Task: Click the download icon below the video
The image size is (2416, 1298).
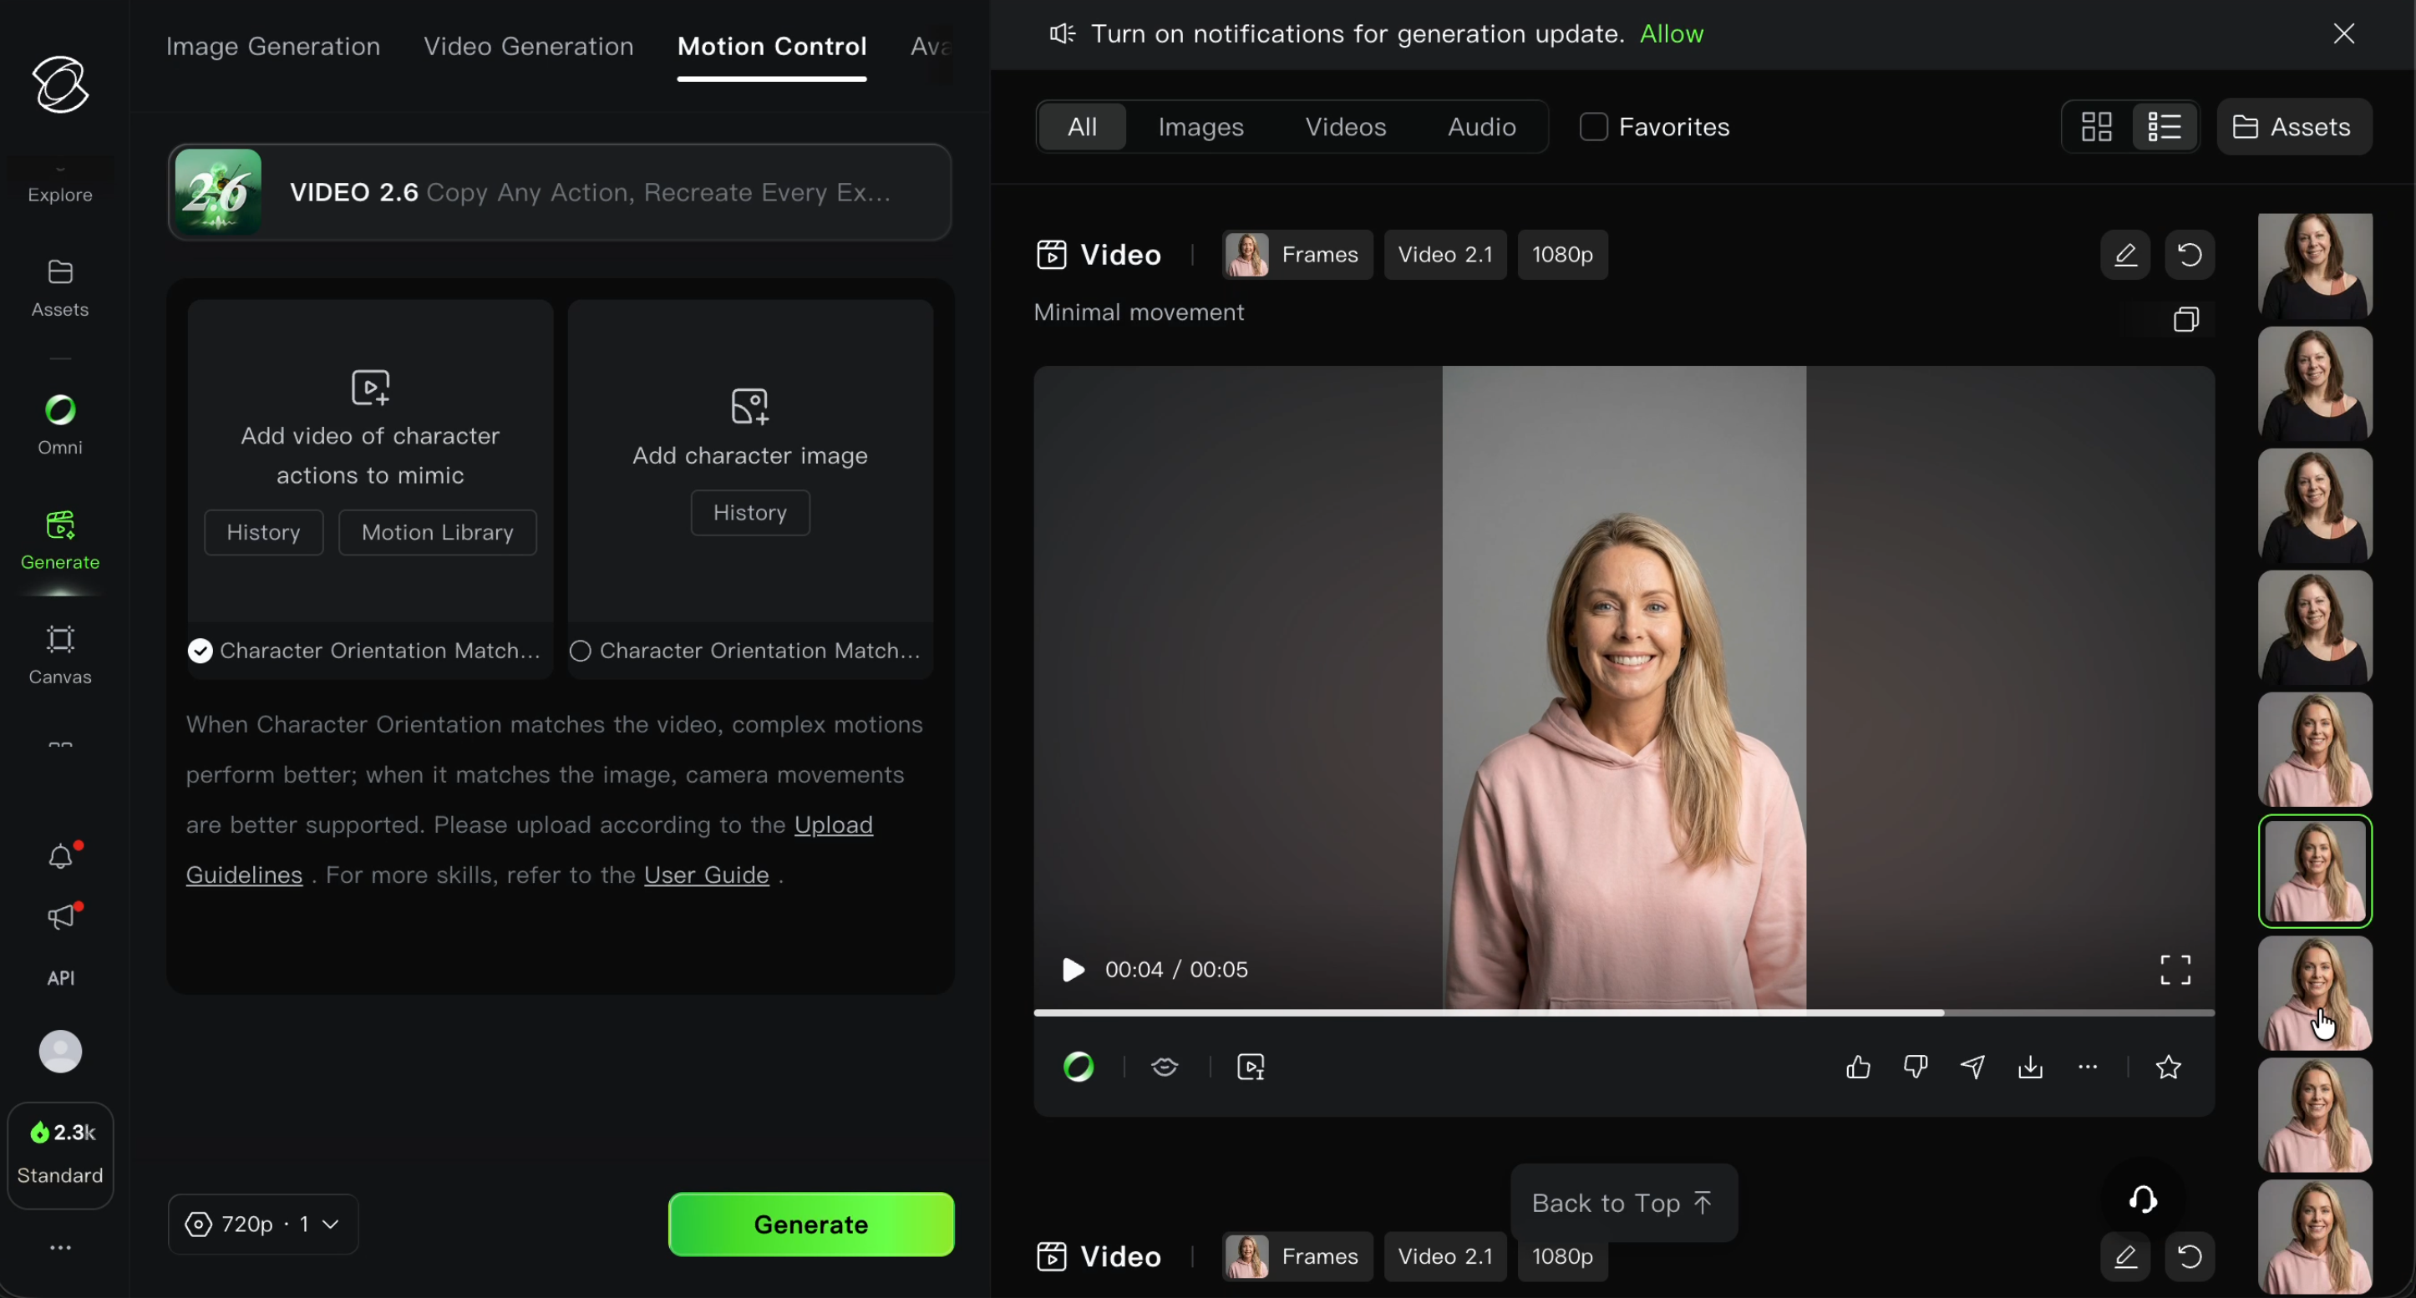Action: click(2031, 1067)
